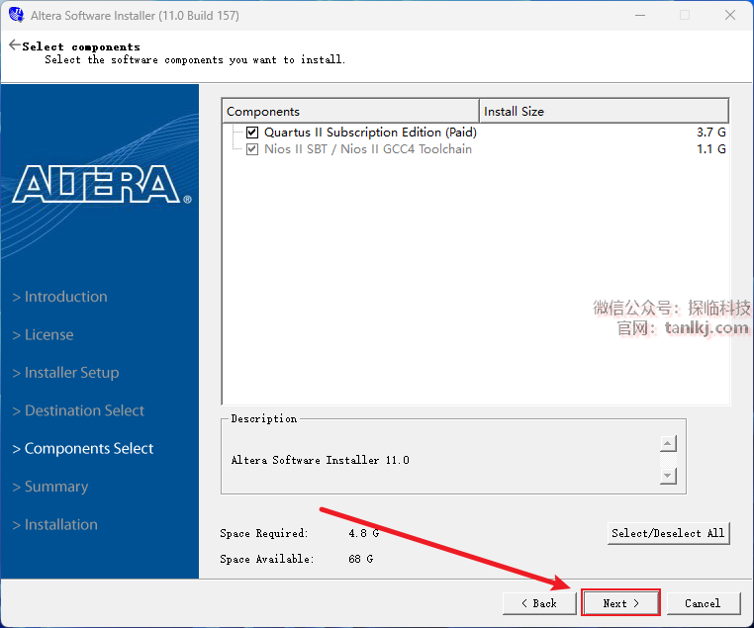Go back with the Back button
Image resolution: width=754 pixels, height=628 pixels.
[x=537, y=603]
